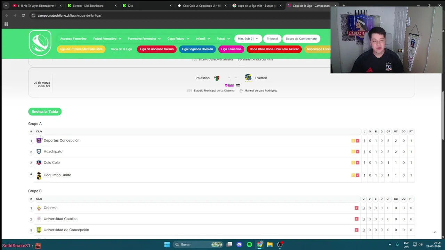This screenshot has height=250, width=445.
Task: Click the Colo Colo club crest
Action: tap(39, 162)
